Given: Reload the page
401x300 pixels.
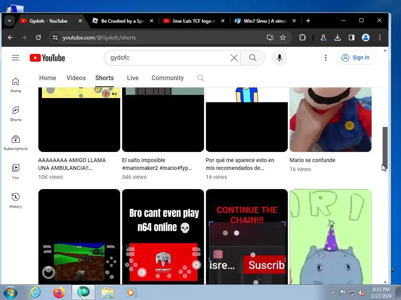Looking at the screenshot, I should pos(38,37).
